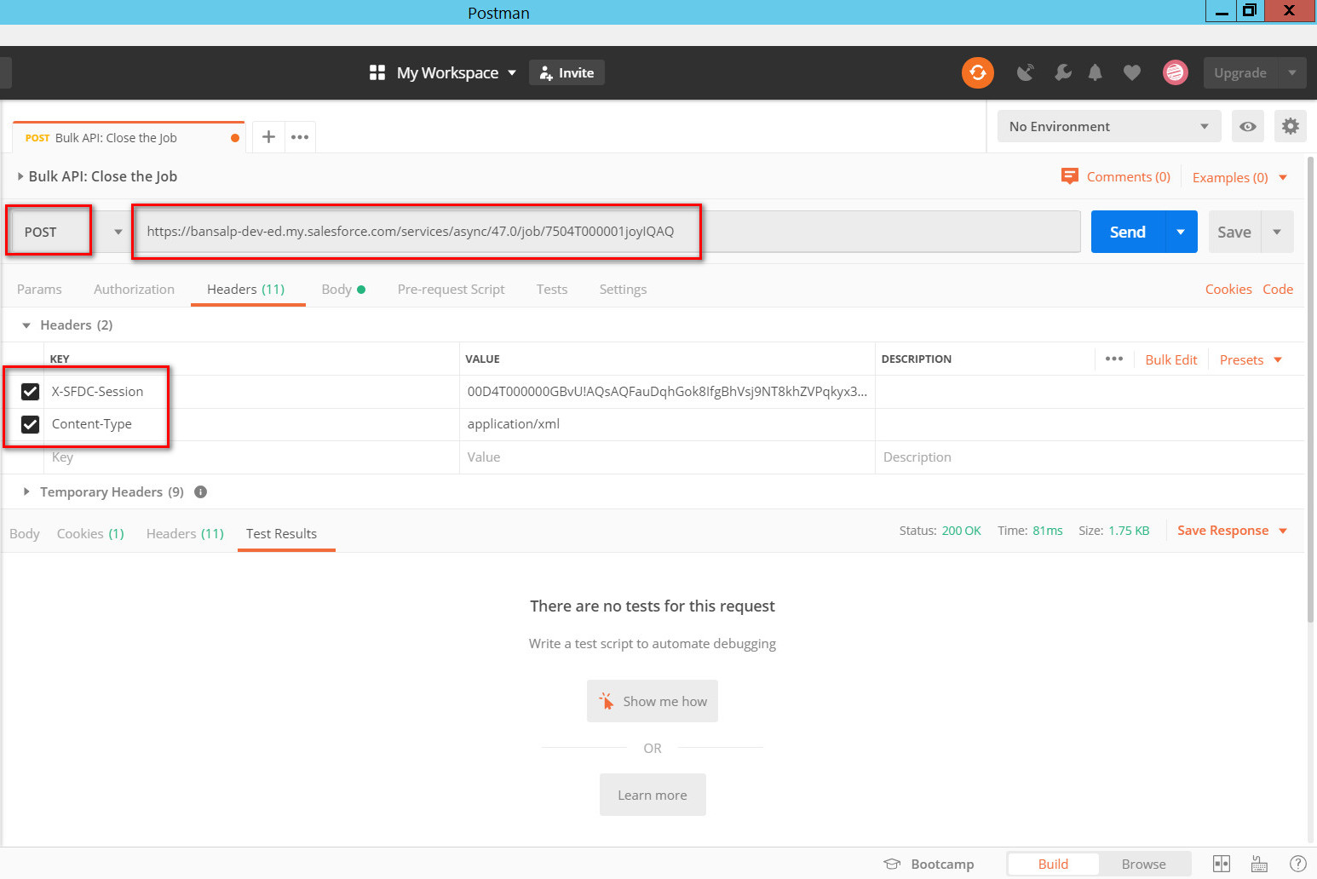
Task: Open the user avatar menu
Action: pos(1176,72)
